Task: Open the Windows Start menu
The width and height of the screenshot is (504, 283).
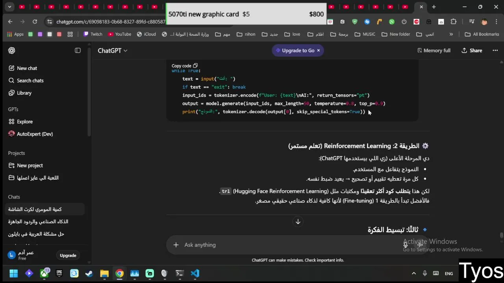Action: tap(14, 274)
